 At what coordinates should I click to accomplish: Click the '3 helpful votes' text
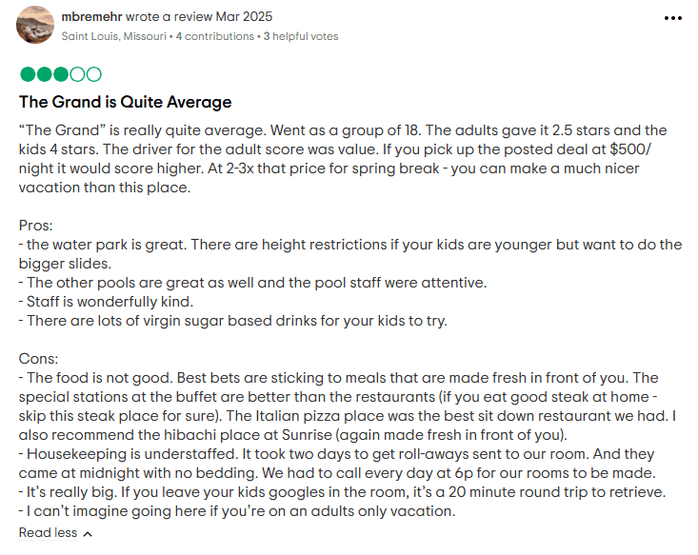pyautogui.click(x=301, y=36)
